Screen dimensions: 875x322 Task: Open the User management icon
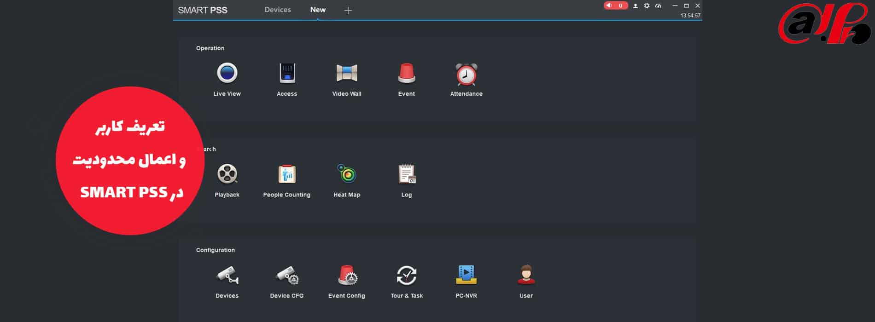pos(526,275)
